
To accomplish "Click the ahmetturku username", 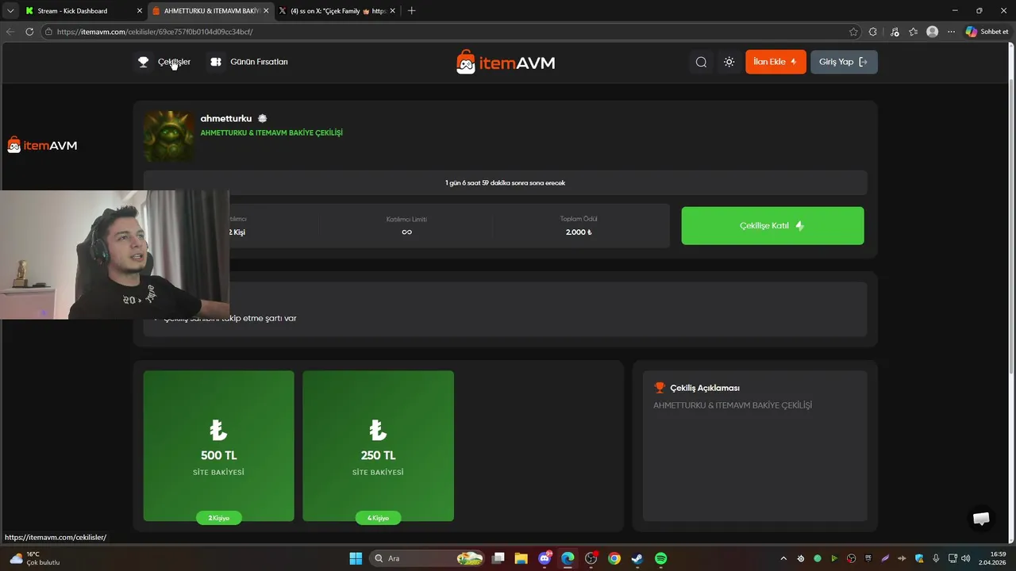I will 226,119.
